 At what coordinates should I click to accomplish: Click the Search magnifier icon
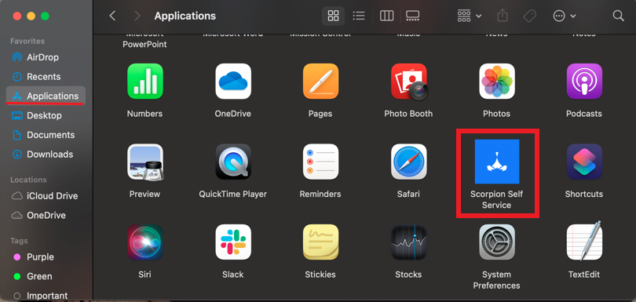[618, 16]
